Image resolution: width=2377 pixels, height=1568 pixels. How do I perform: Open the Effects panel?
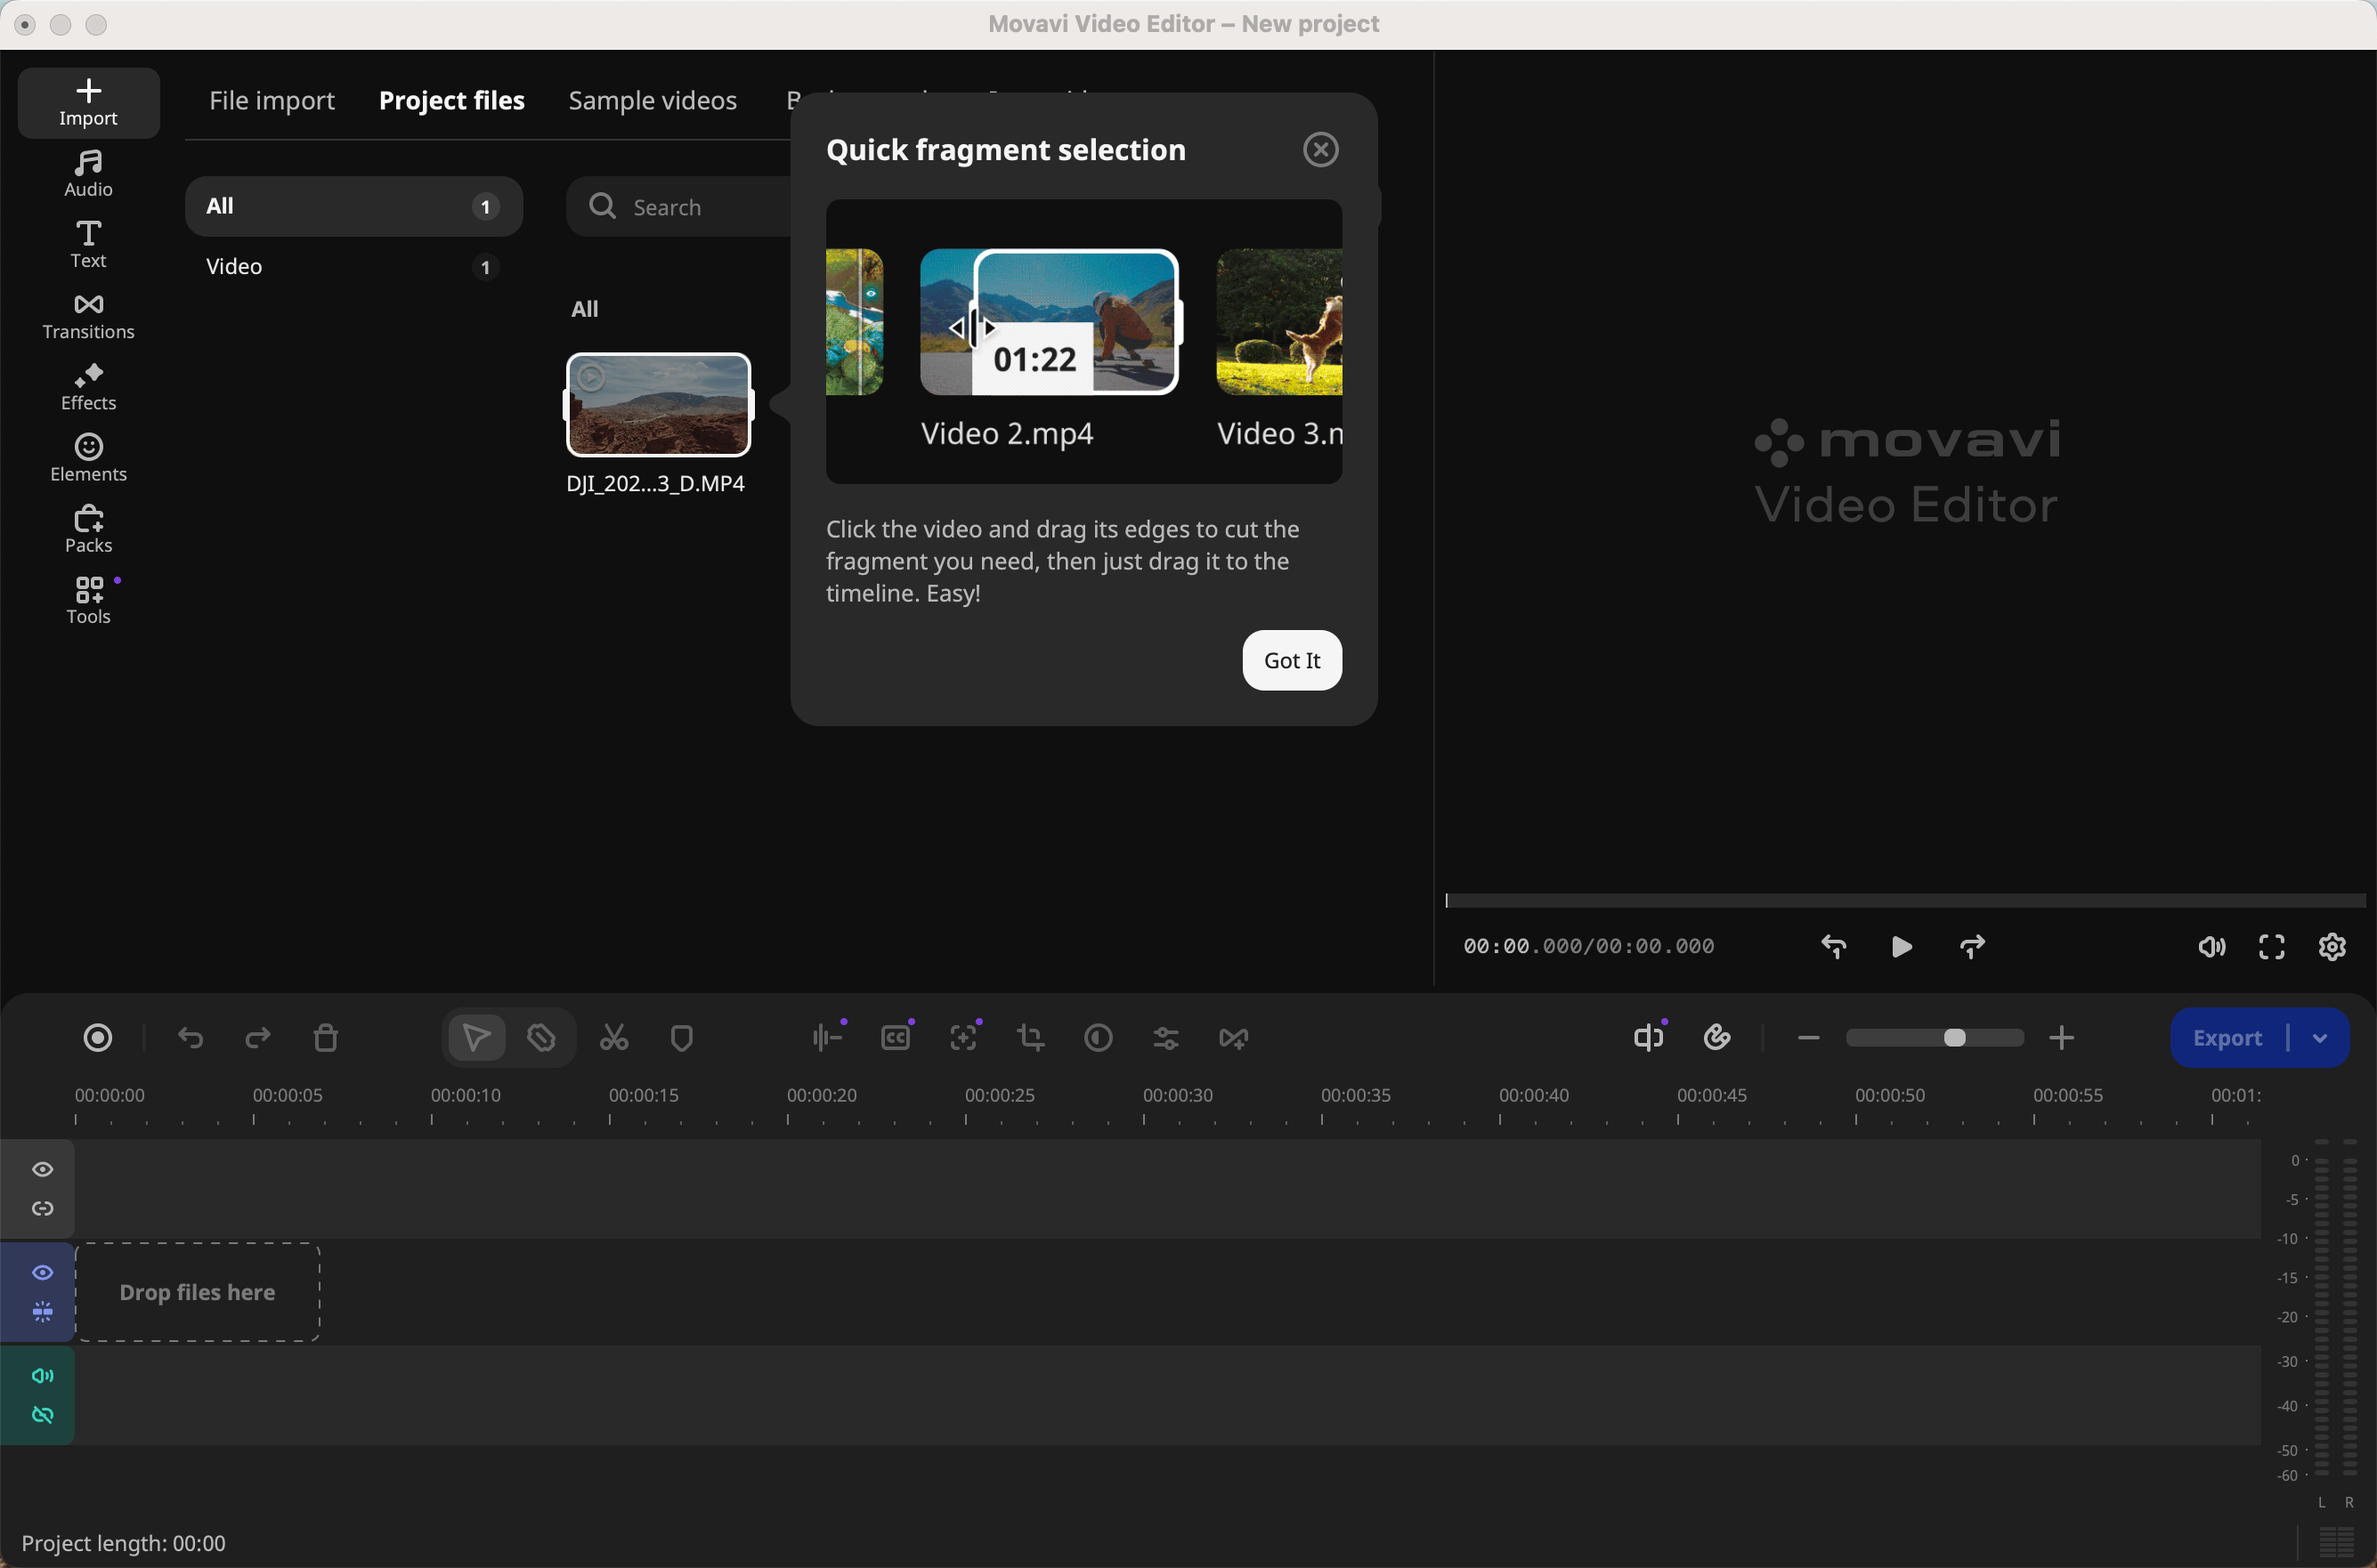pyautogui.click(x=88, y=387)
